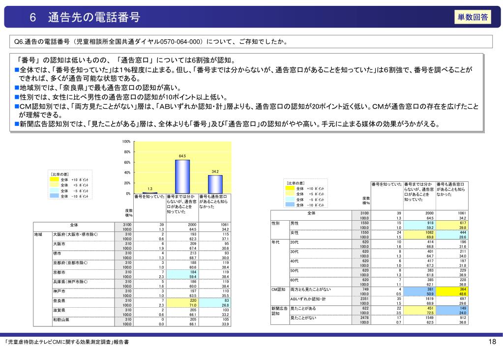The image size is (503, 348).
Task: Click the bright yellow '+10 ポイント' swatch beside the bar chart
Action: click(54, 179)
